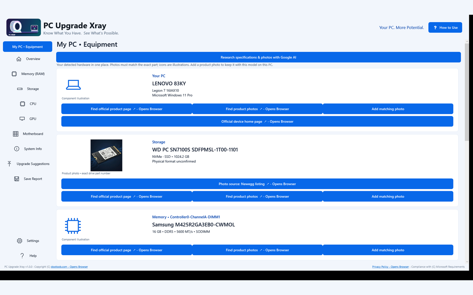Click the Save Report floppy disk icon
The height and width of the screenshot is (295, 473).
coord(17,179)
